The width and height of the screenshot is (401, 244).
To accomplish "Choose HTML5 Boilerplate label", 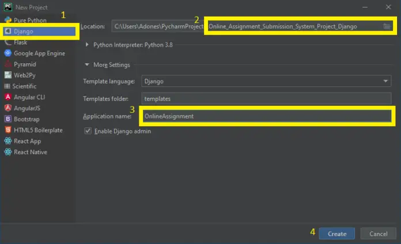I will click(38, 130).
